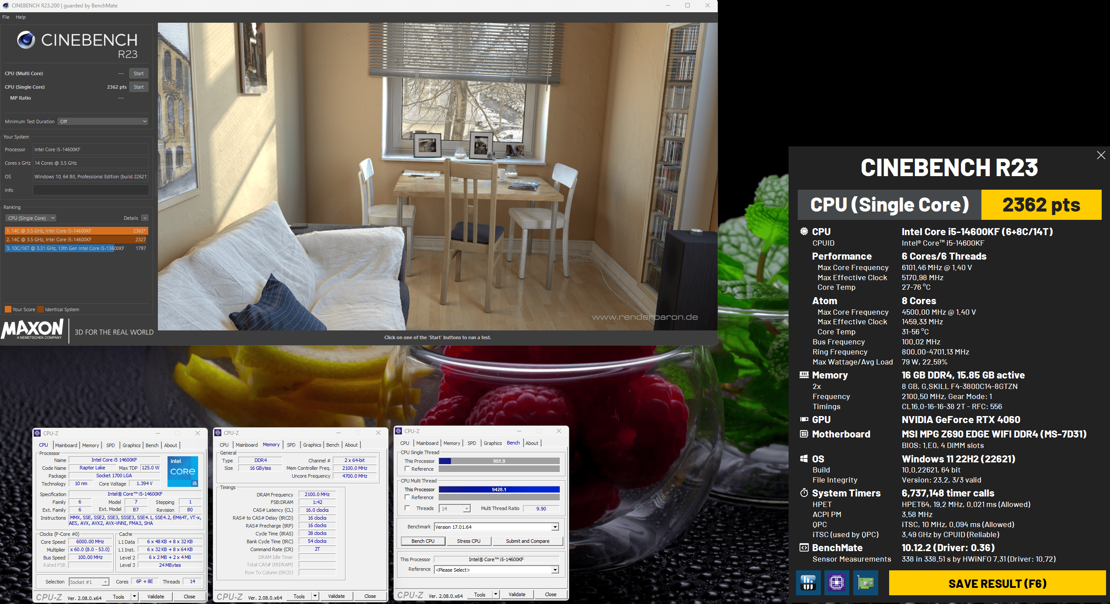Click the Motherboard icon in BenchMate
This screenshot has width=1110, height=604.
[804, 434]
